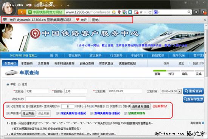The width and height of the screenshot is (208, 139).
Task: Click the green site security shield icon
Action: (x=30, y=12)
